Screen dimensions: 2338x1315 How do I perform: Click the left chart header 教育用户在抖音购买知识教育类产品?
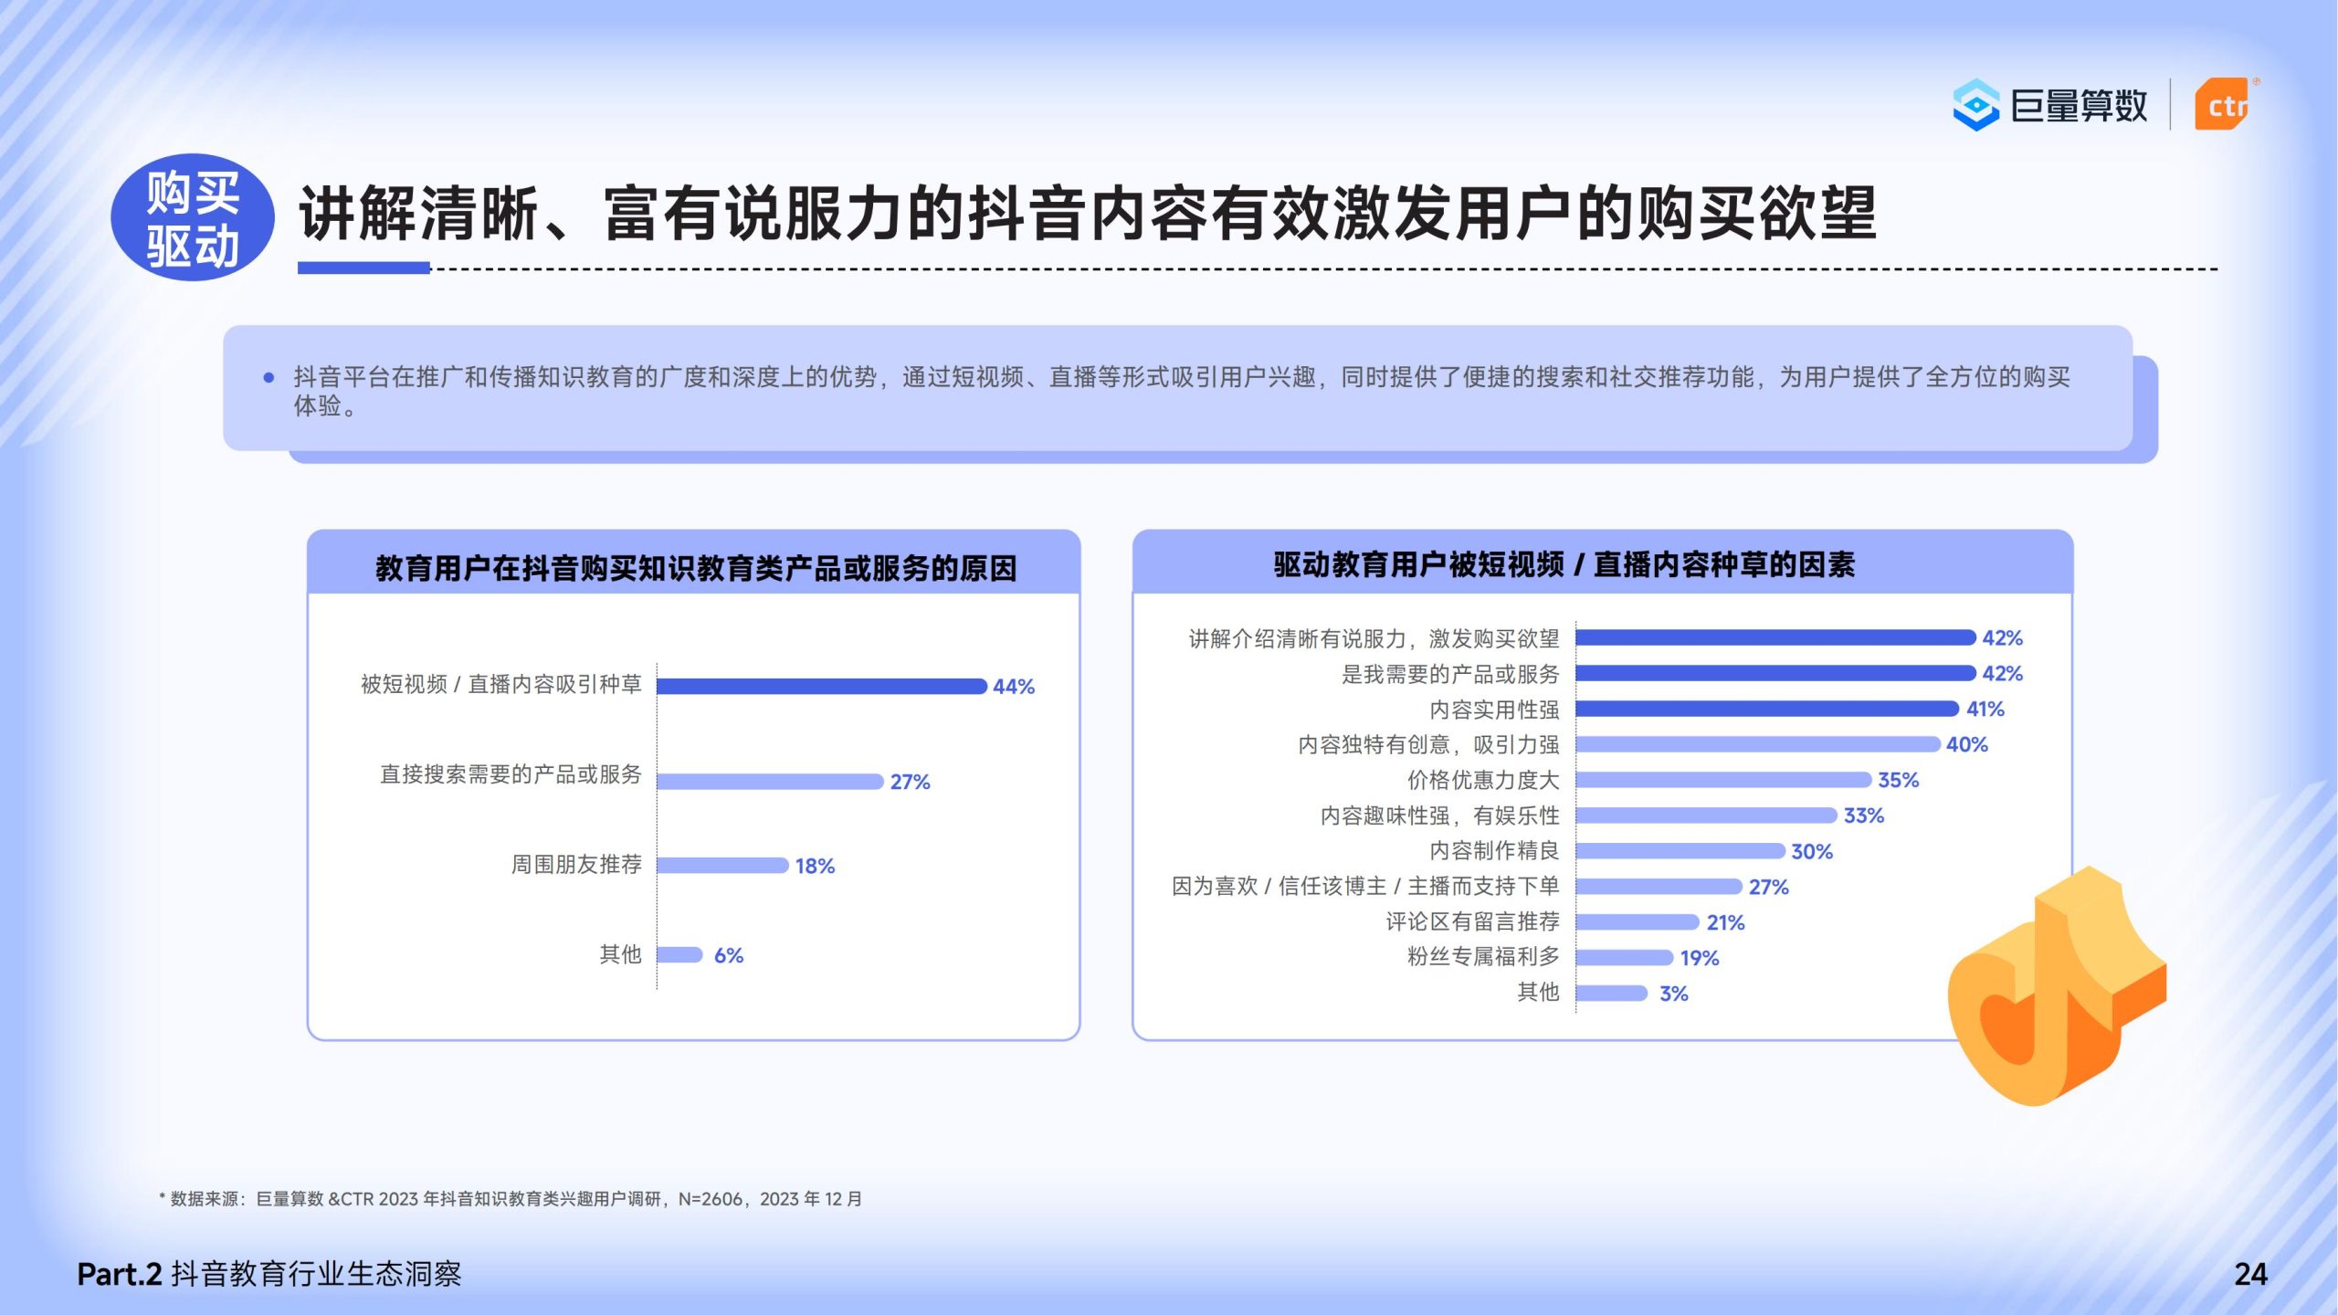point(696,568)
